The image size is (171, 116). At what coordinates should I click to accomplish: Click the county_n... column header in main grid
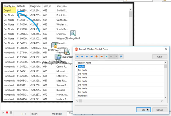point(9,6)
